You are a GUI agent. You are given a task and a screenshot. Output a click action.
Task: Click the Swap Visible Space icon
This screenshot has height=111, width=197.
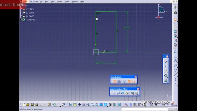point(119,105)
